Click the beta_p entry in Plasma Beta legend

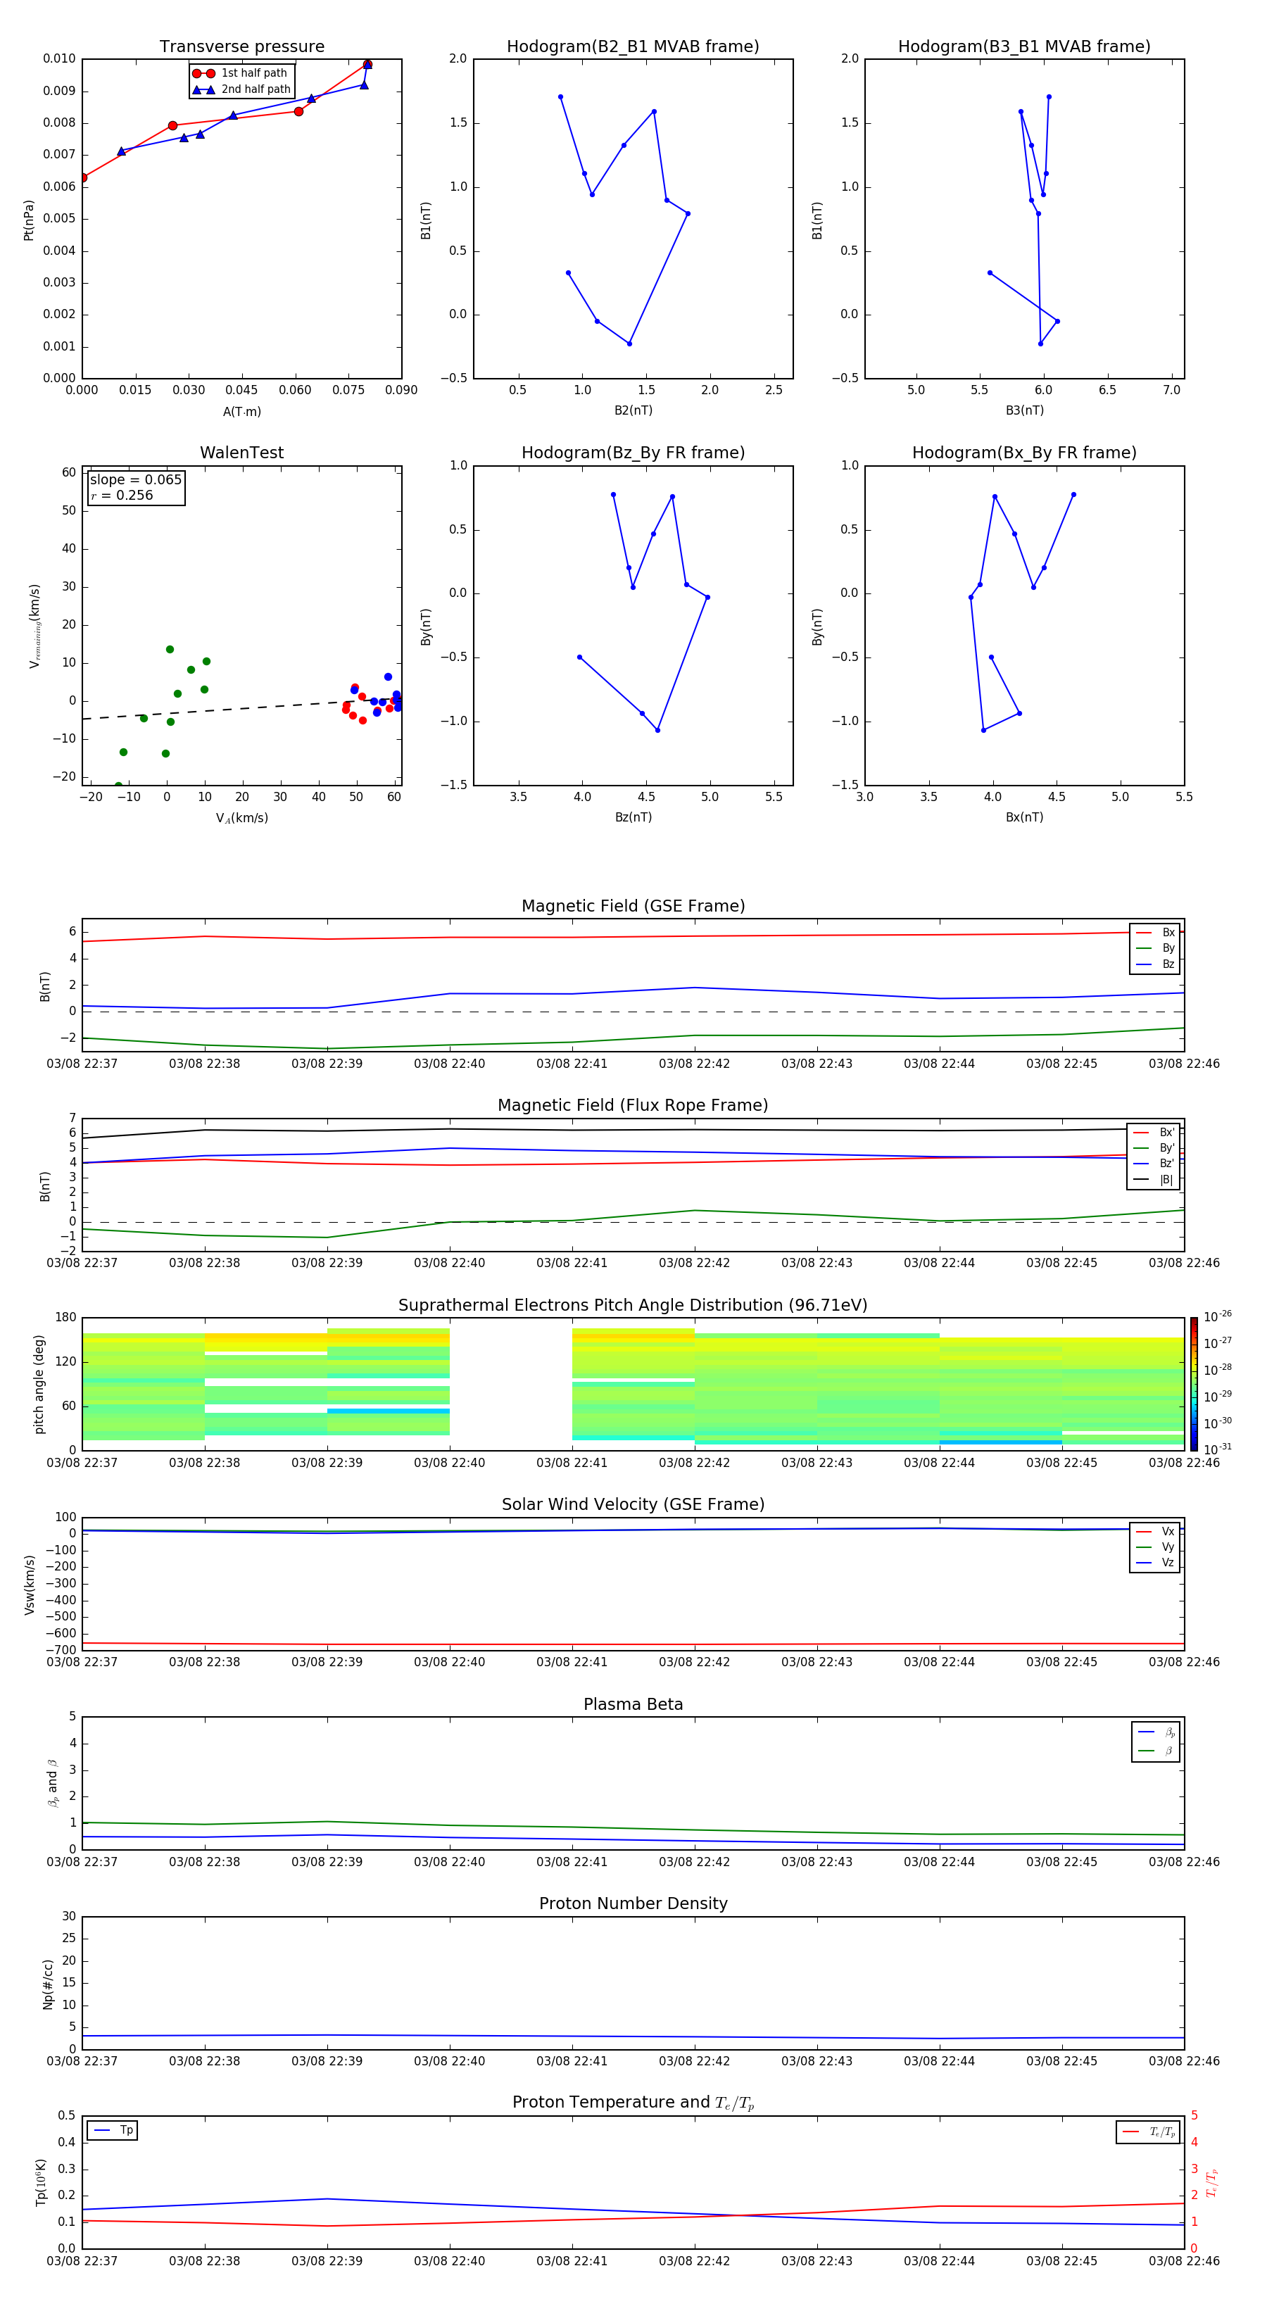1156,1732
